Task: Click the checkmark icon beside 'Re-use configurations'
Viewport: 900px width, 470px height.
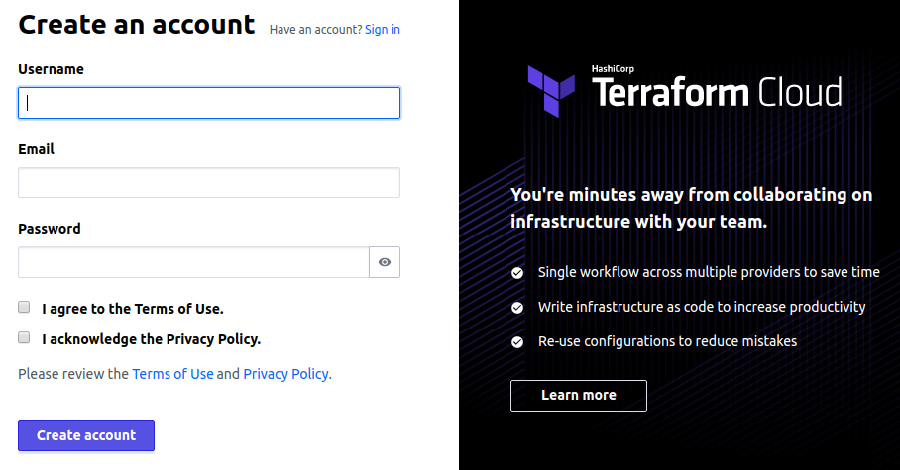Action: click(x=517, y=342)
